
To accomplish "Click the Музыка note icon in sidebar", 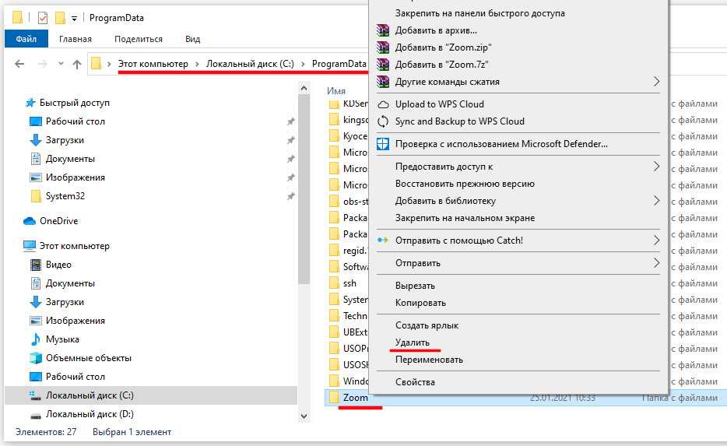I will [x=35, y=339].
